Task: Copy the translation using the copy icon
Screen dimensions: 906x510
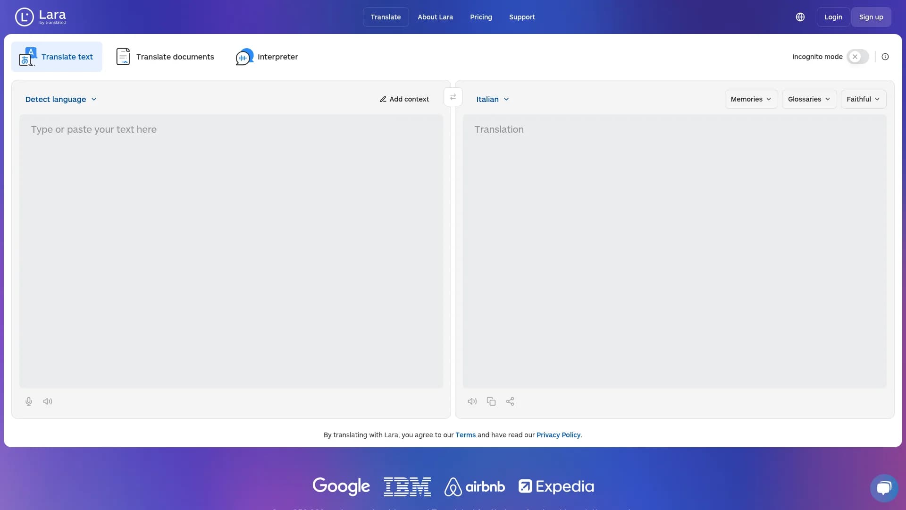Action: tap(491, 401)
